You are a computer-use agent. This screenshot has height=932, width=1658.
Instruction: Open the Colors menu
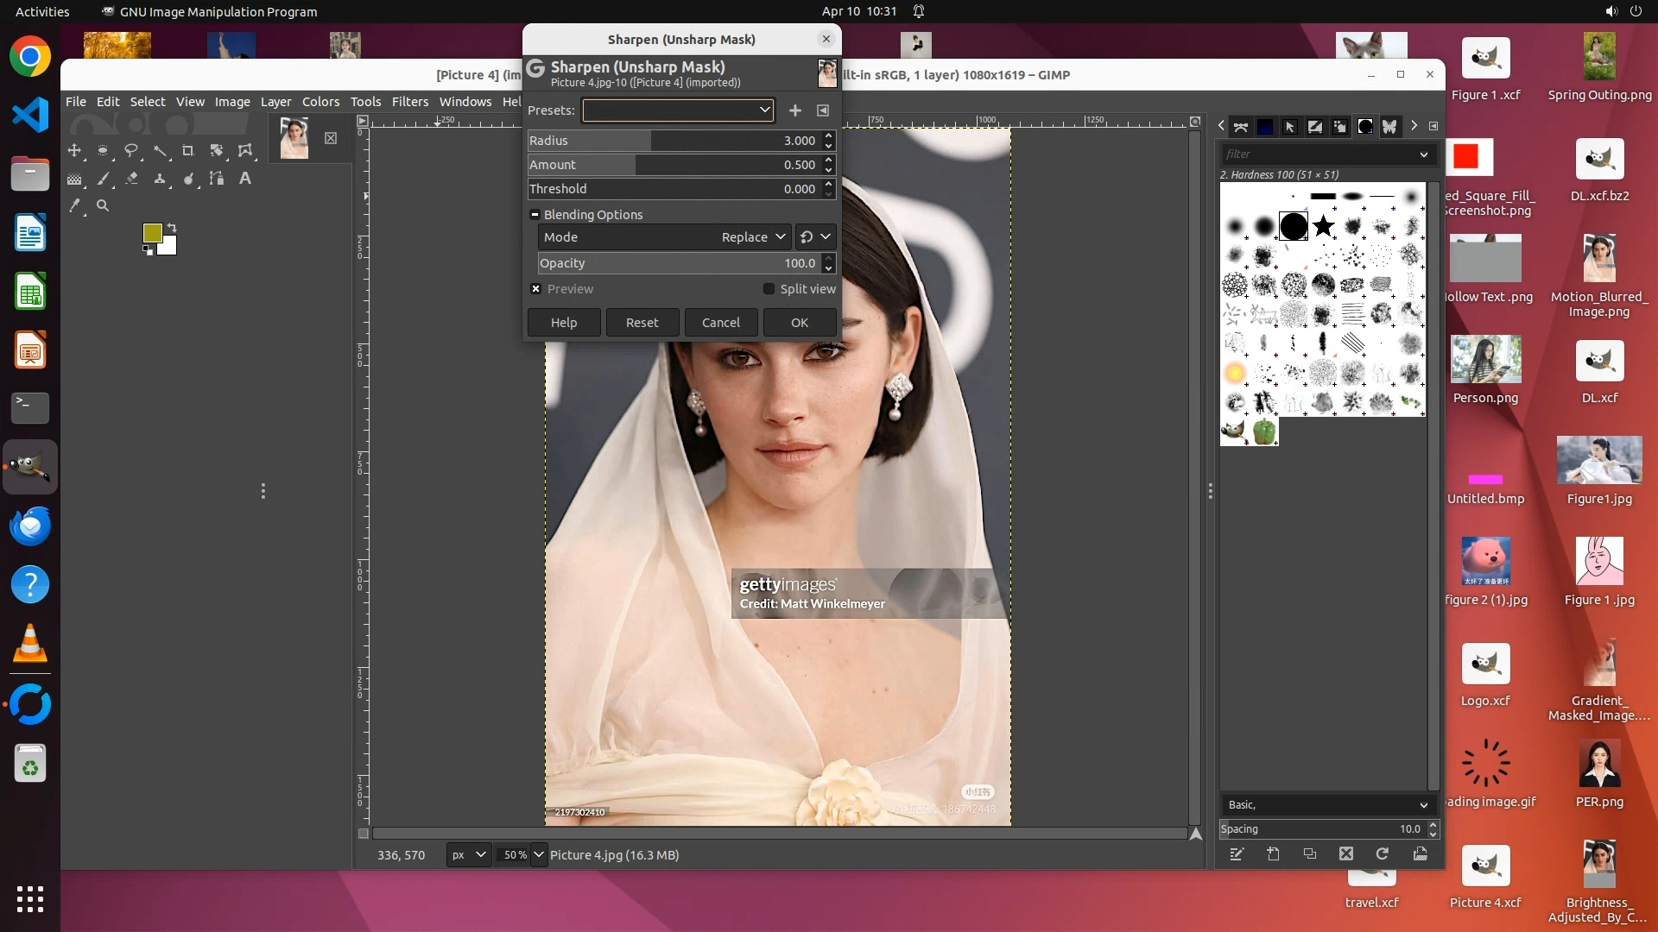tap(320, 101)
